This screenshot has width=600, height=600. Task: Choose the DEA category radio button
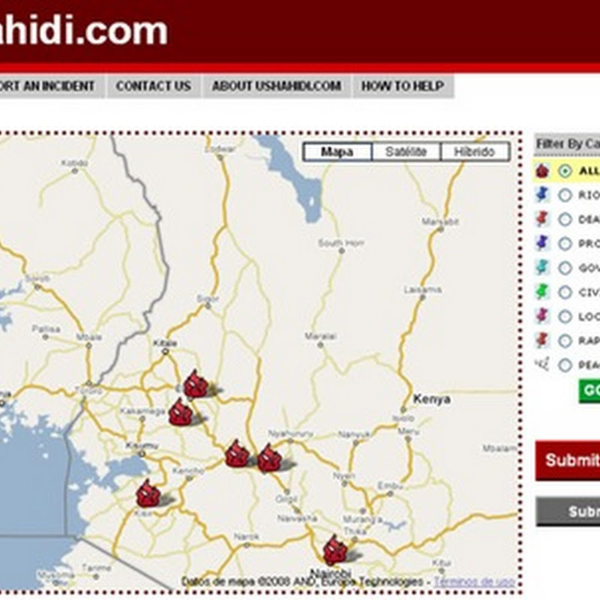click(565, 220)
